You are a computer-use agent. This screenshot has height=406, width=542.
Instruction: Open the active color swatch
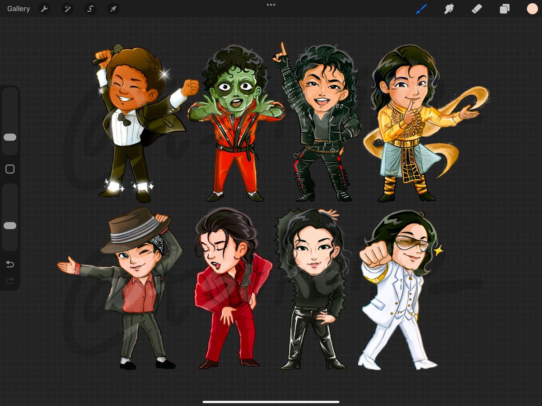tap(532, 9)
